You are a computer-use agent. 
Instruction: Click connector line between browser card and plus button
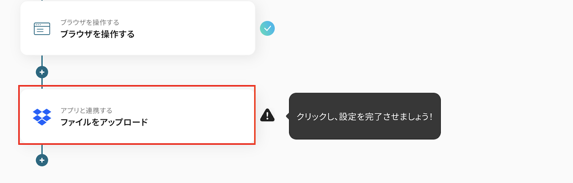[x=42, y=61]
